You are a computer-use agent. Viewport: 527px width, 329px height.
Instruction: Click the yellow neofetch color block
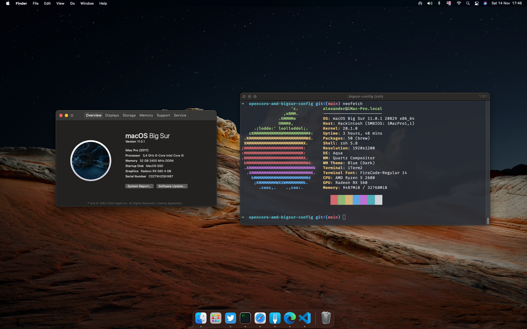tap(349, 200)
